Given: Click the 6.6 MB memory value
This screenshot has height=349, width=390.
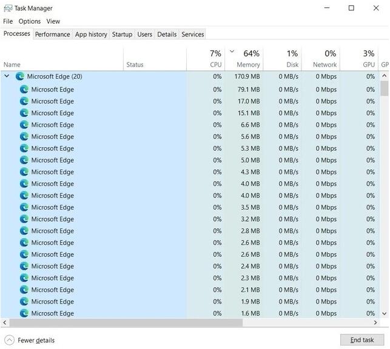Looking at the screenshot, I should [x=250, y=125].
